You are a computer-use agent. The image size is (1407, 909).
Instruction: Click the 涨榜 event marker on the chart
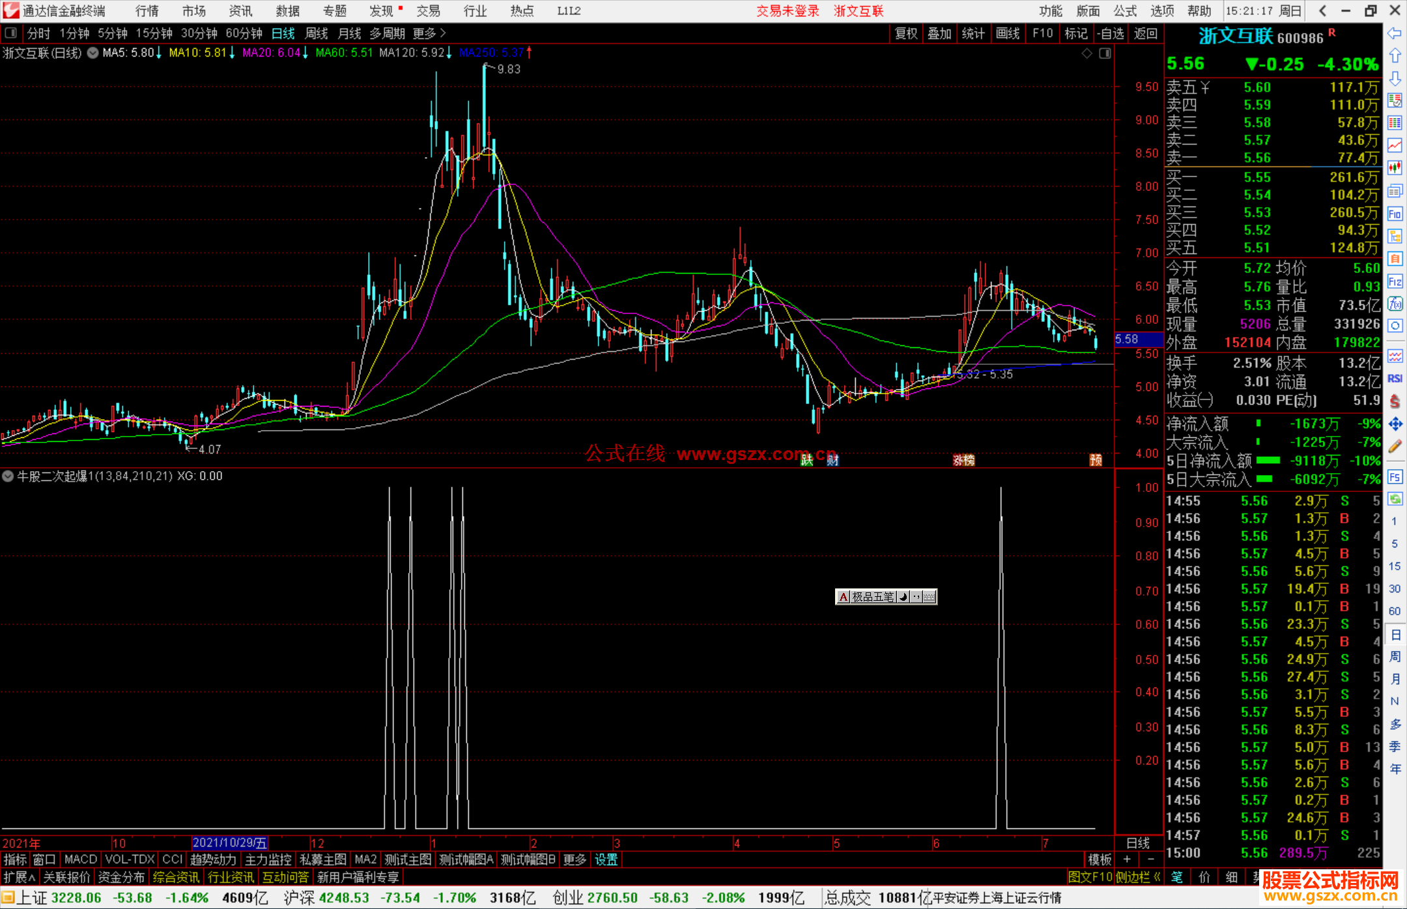tap(963, 460)
